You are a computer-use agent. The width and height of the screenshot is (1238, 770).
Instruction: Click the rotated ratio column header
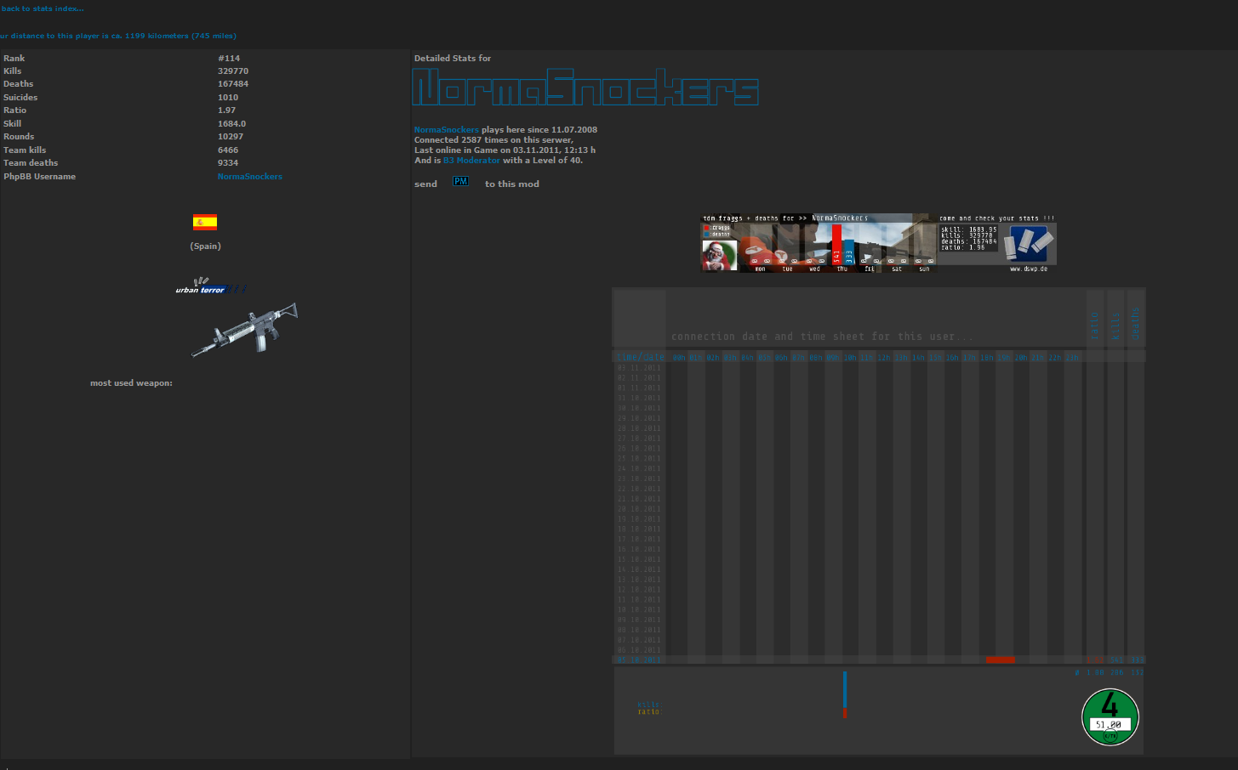coord(1095,324)
